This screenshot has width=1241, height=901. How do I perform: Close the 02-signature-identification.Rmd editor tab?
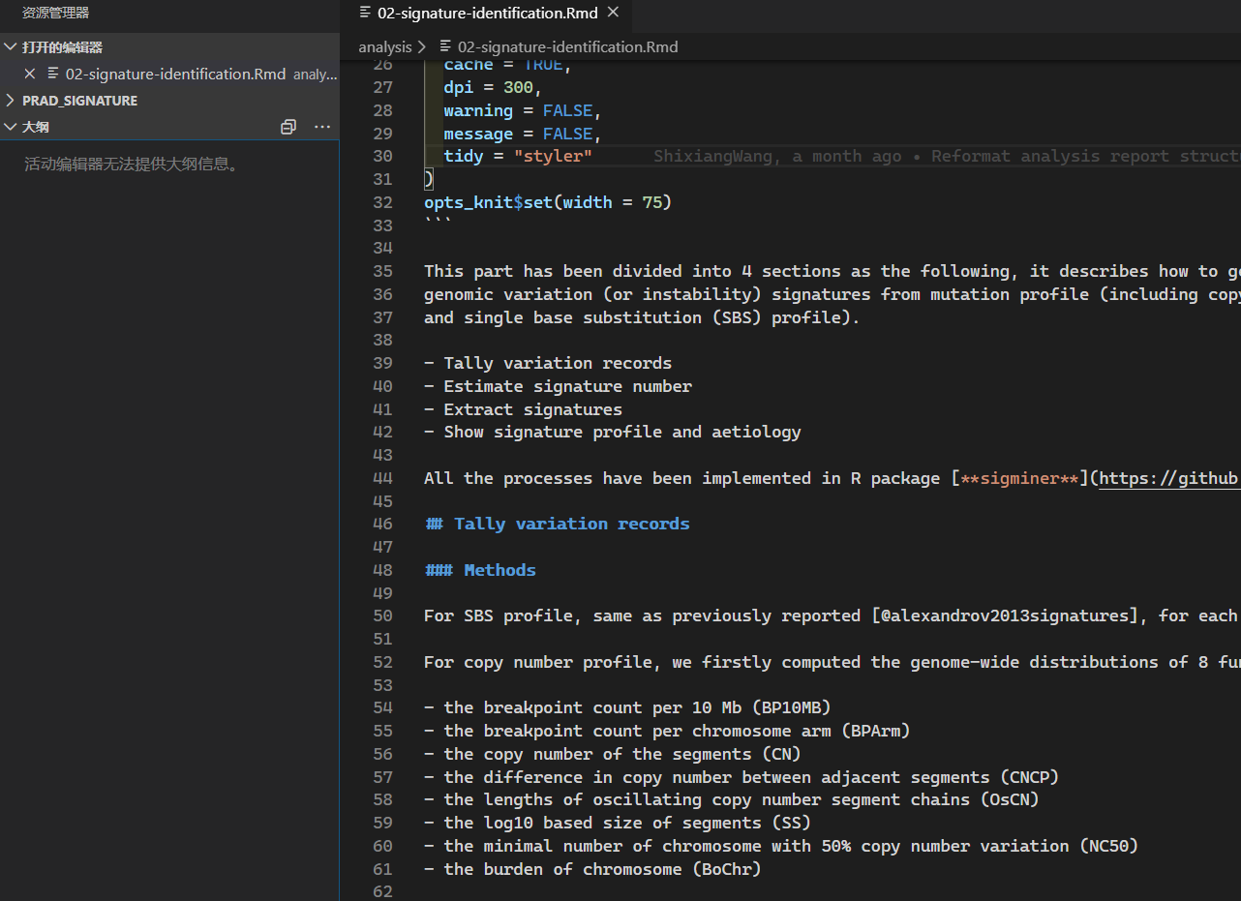click(613, 14)
